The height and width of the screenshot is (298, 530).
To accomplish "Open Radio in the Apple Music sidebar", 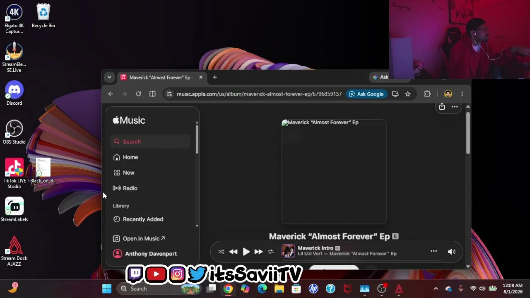I will click(x=150, y=188).
